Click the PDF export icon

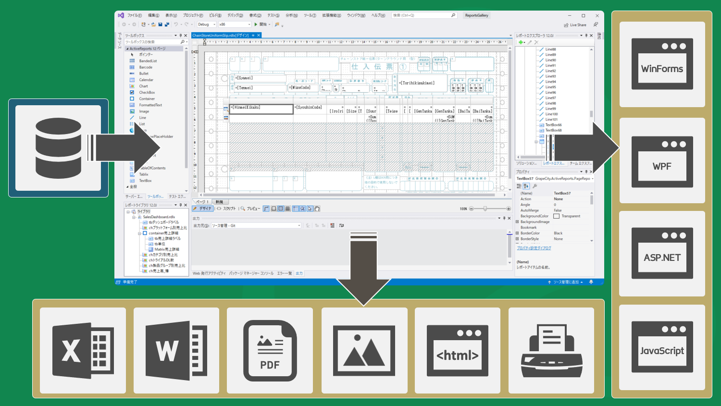[270, 351]
